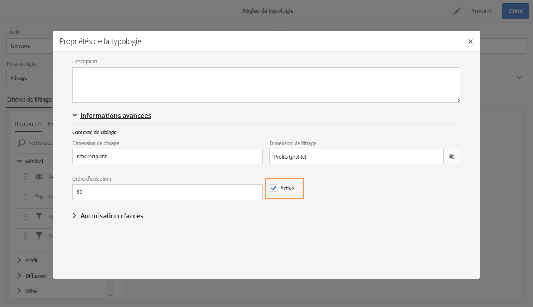Viewport: 533px width, 307px height.
Task: Click the linked-nodes icon under Général
Action: [x=39, y=196]
